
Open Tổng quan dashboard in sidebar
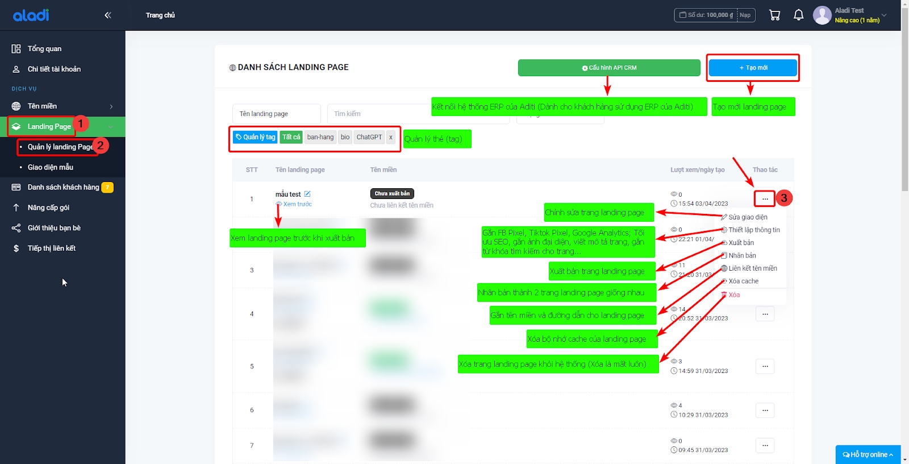pyautogui.click(x=44, y=49)
